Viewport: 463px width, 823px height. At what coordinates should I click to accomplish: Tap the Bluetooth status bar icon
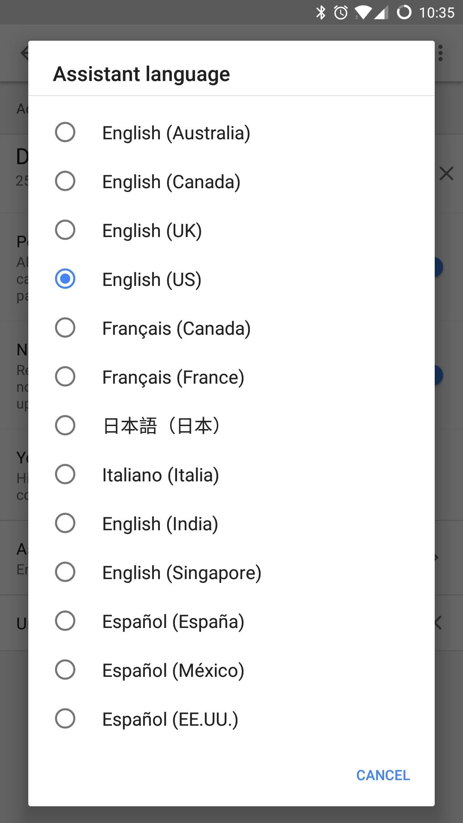(x=321, y=12)
